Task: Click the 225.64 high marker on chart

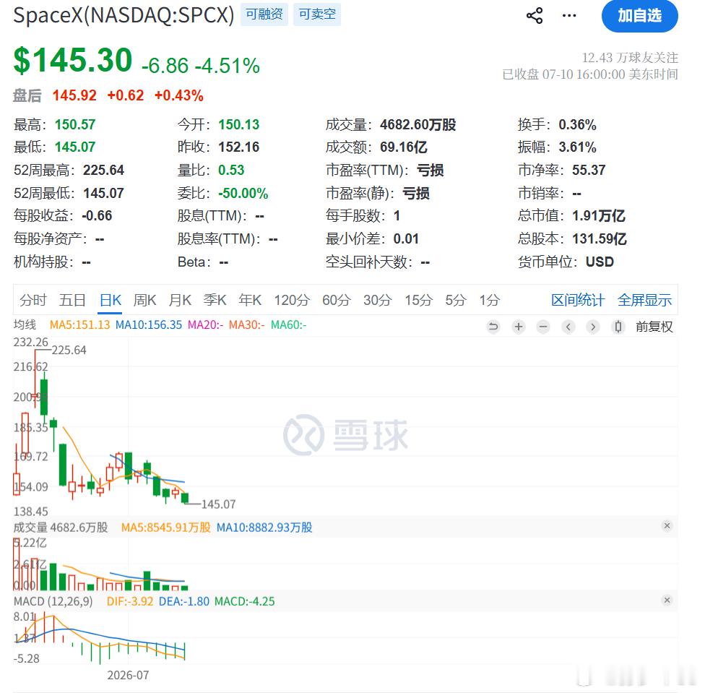Action: (69, 350)
